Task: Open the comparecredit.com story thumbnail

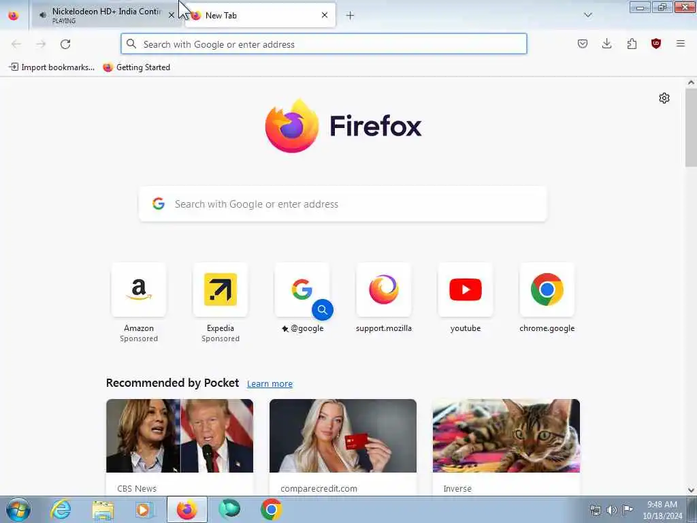Action: (x=343, y=436)
